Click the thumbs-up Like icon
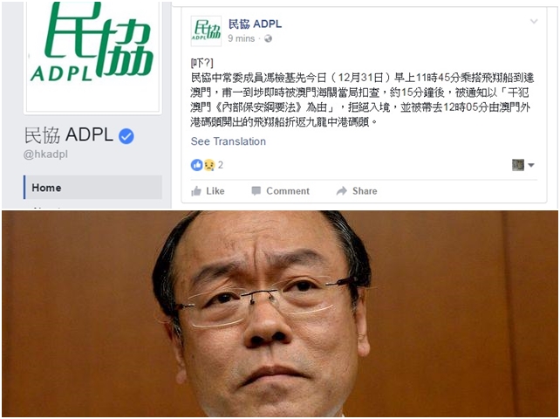 [196, 191]
